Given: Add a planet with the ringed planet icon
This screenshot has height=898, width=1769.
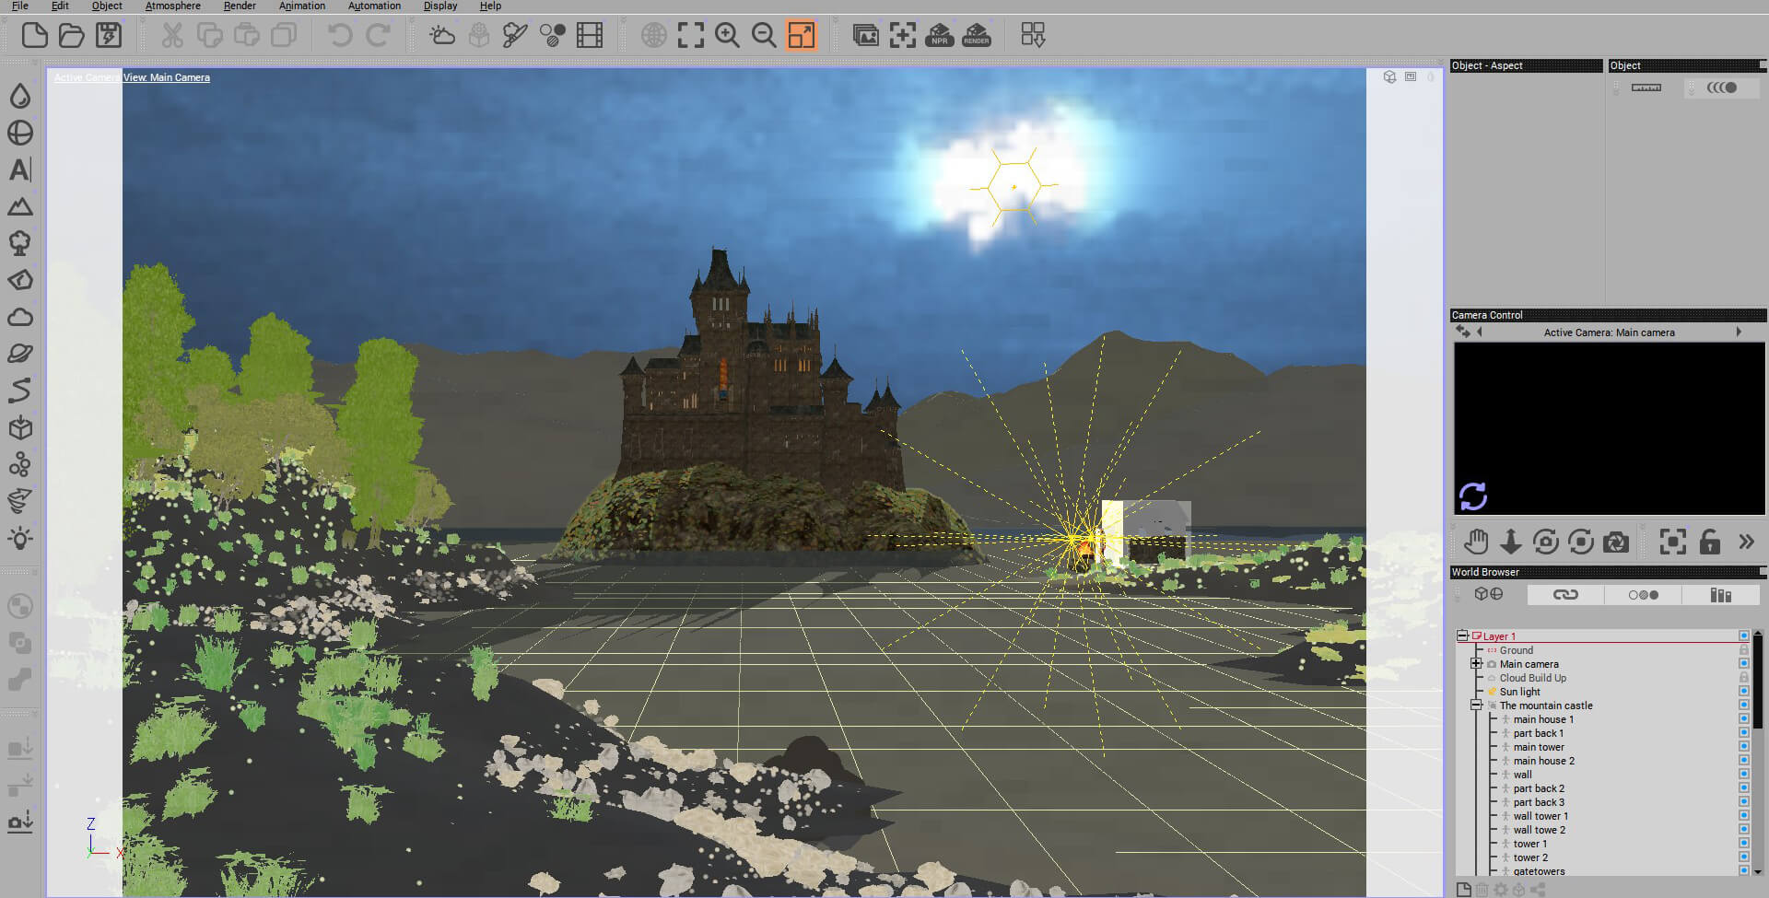Looking at the screenshot, I should point(20,354).
